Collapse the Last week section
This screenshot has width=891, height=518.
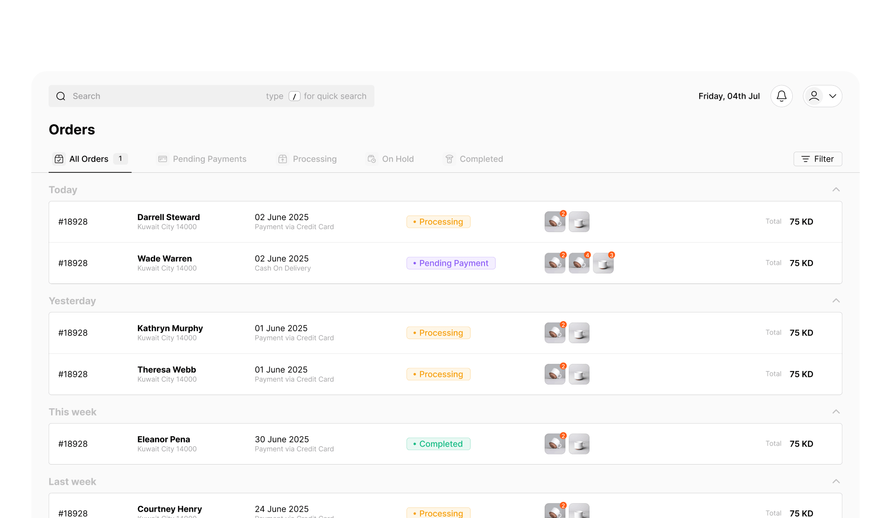click(836, 482)
